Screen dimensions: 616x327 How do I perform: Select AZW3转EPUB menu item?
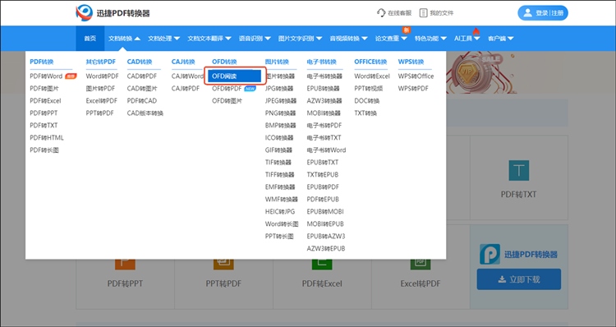coord(326,248)
